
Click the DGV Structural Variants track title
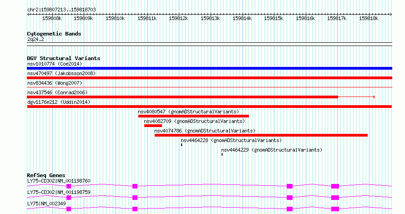pos(64,58)
